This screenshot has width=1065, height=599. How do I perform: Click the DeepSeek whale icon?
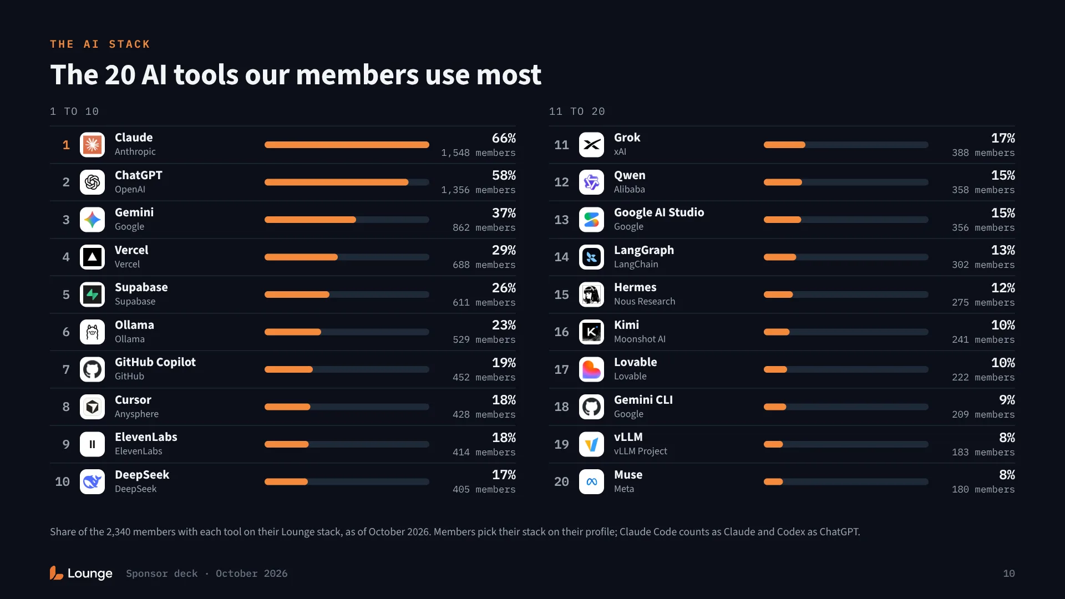click(92, 481)
